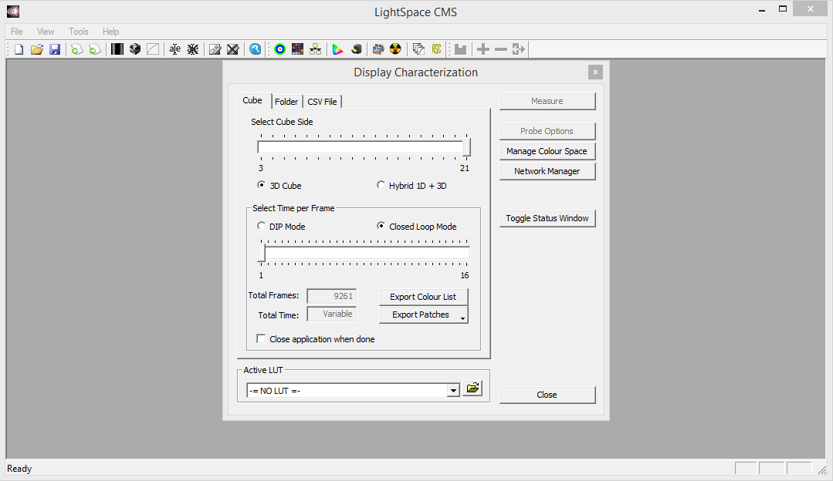
Task: Open the View menu
Action: 46,32
